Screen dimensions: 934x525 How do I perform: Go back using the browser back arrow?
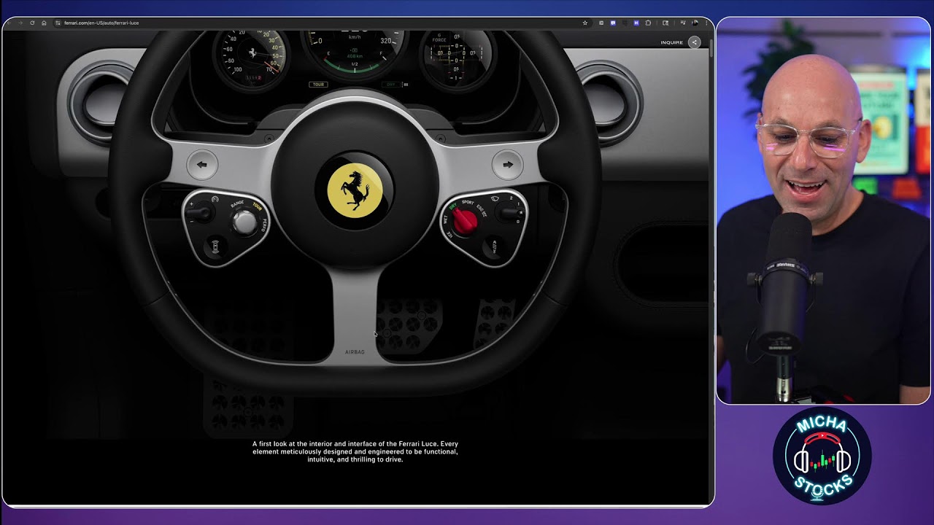tap(10, 23)
